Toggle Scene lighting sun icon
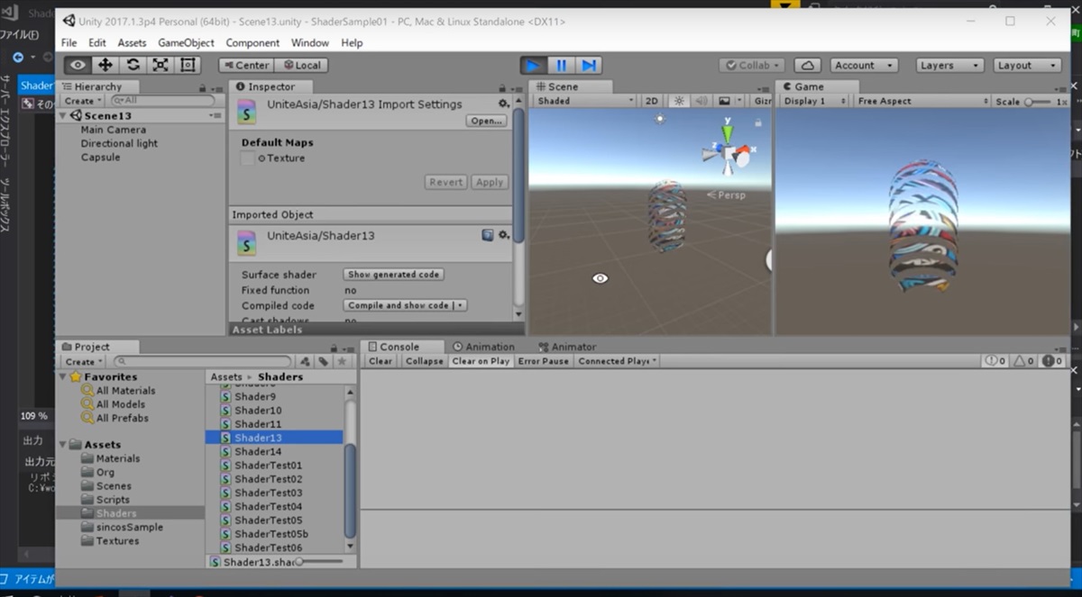This screenshot has width=1082, height=597. tap(679, 101)
